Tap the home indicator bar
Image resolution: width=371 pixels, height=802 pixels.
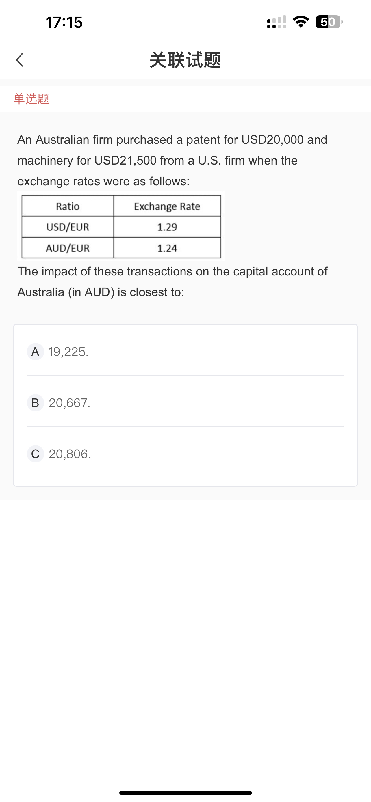185,793
